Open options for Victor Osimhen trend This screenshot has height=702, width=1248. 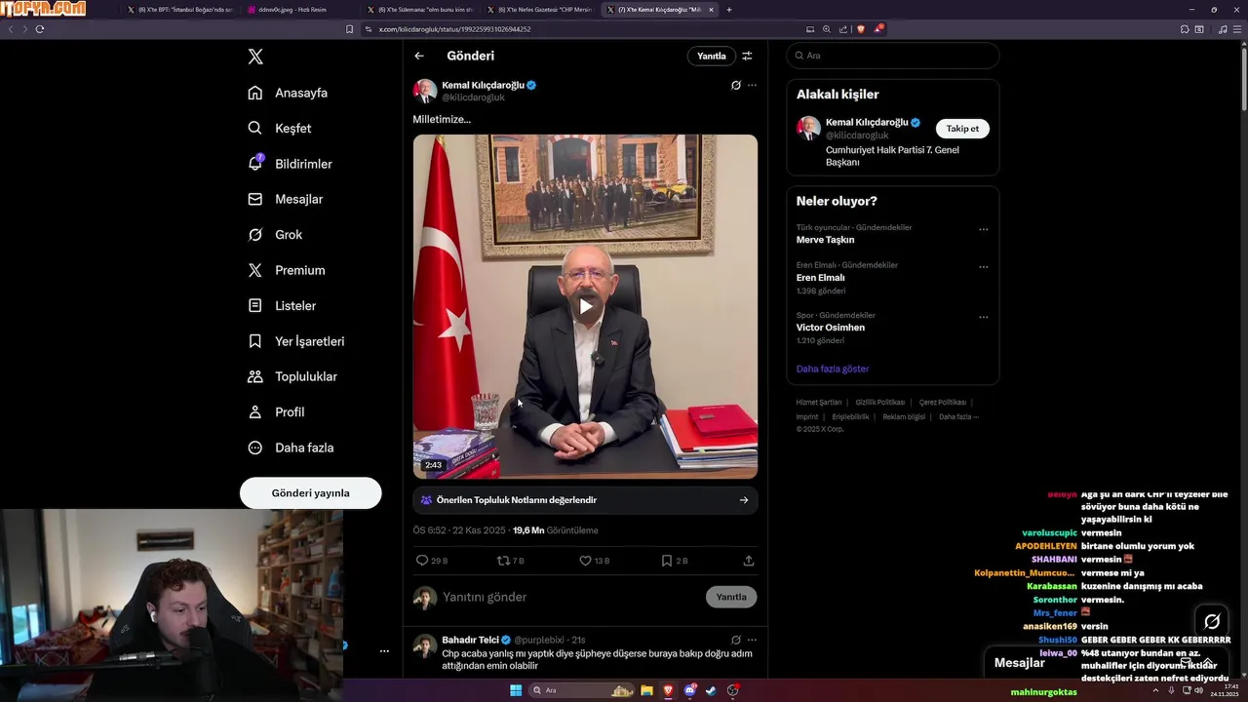click(x=983, y=317)
